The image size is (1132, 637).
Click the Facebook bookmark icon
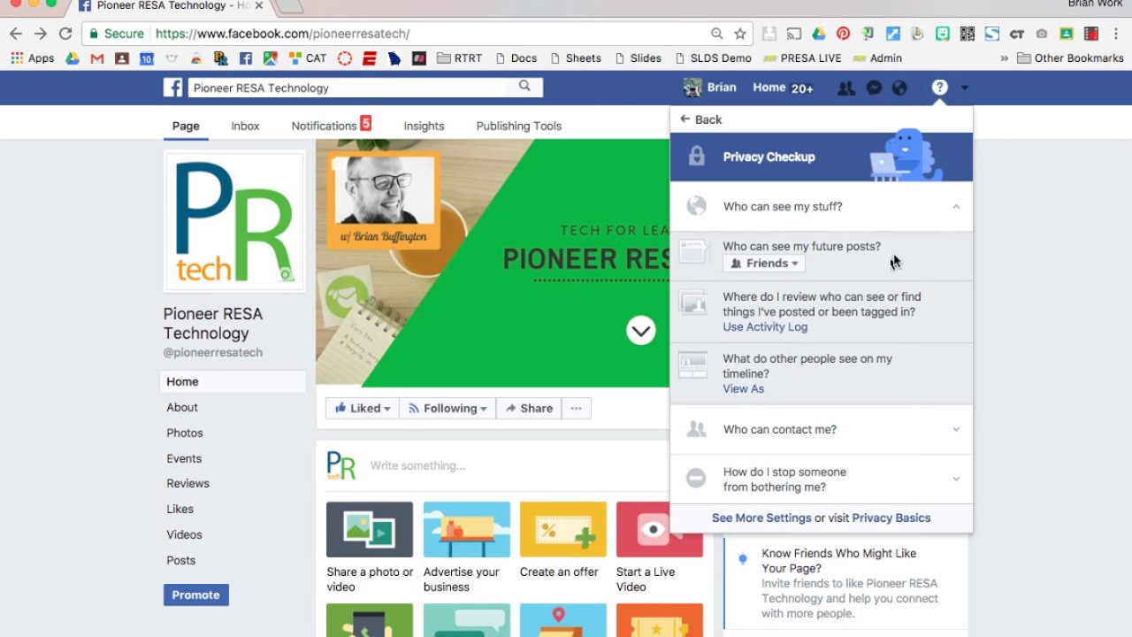pyautogui.click(x=246, y=58)
